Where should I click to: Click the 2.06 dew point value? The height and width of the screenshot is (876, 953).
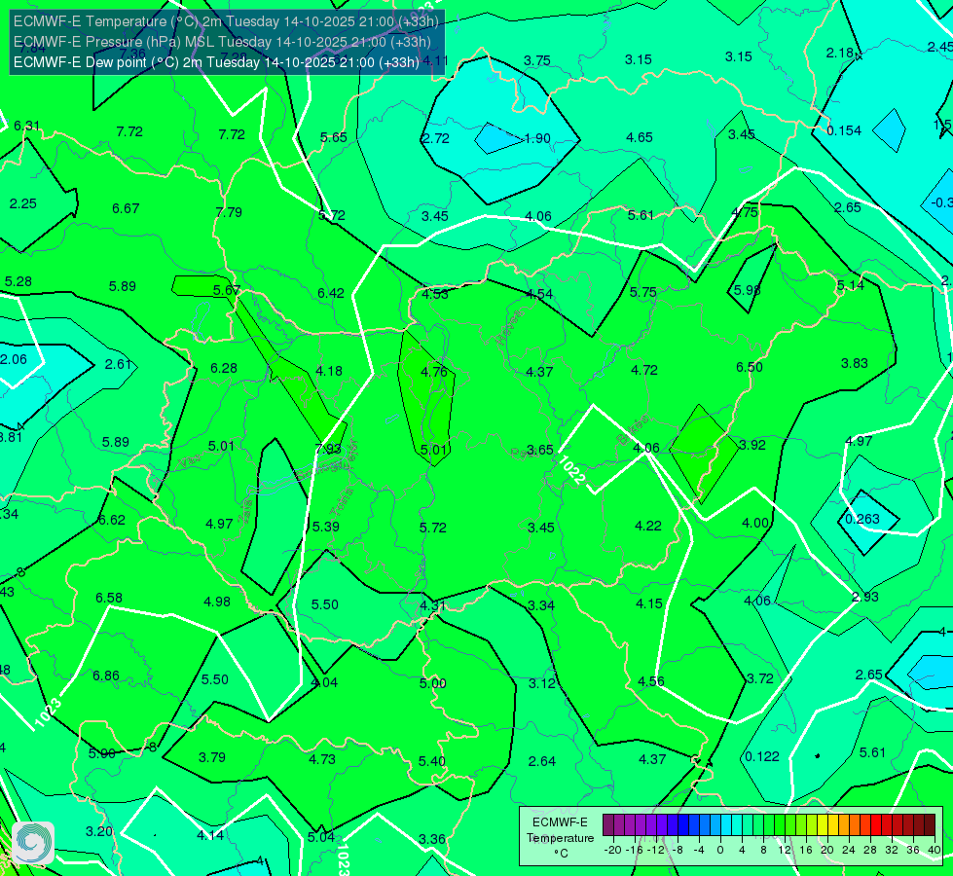(x=14, y=360)
